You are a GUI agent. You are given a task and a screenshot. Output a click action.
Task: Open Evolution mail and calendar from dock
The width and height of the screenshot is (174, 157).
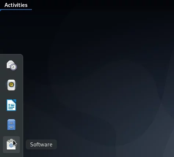click(x=11, y=65)
